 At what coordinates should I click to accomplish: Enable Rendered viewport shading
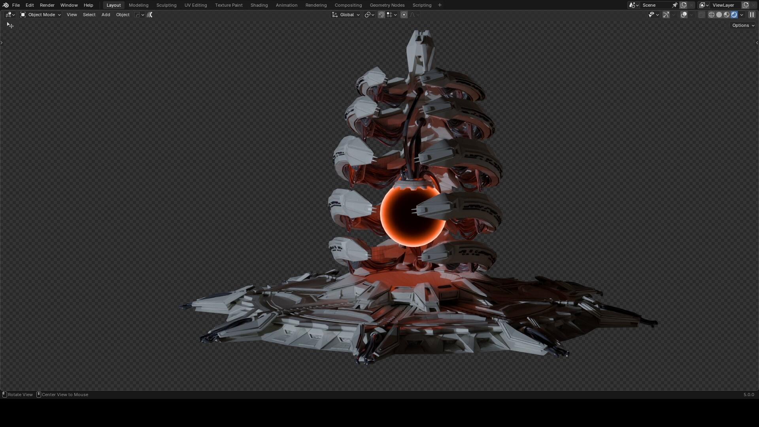coord(734,15)
